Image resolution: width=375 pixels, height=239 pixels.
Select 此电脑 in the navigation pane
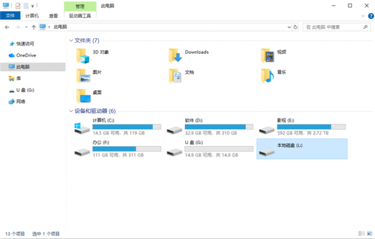tap(33, 66)
